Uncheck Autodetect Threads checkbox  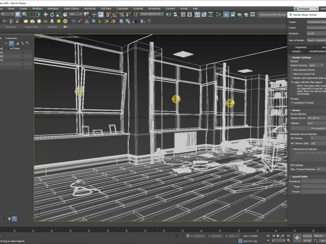click(292, 103)
